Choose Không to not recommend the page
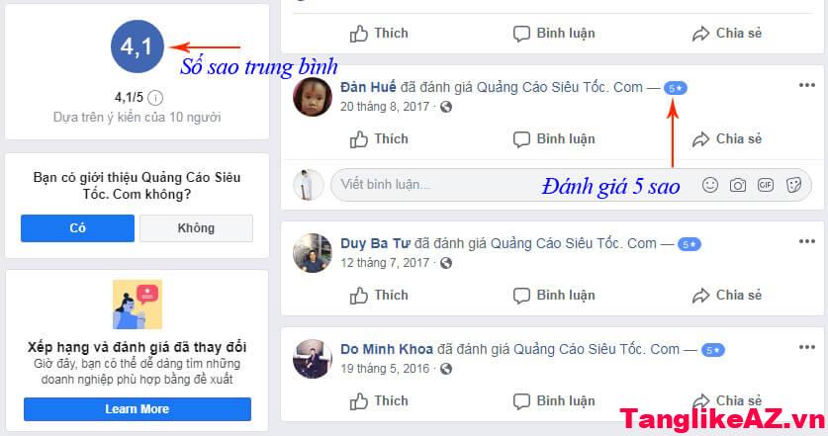This screenshot has height=436, width=828. [x=196, y=228]
